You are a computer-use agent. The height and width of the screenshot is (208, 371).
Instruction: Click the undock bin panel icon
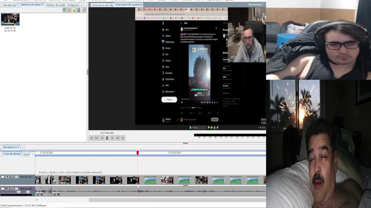click(84, 10)
